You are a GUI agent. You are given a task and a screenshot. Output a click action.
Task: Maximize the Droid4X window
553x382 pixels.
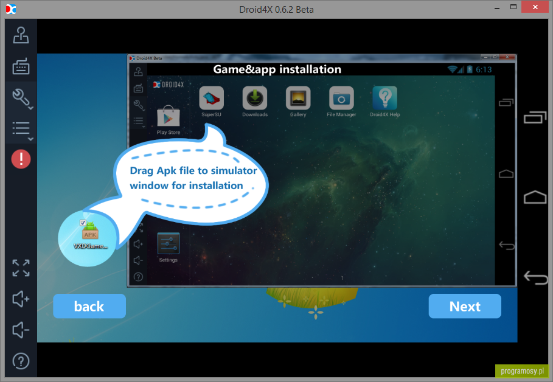513,7
